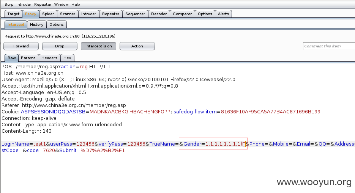Click the Comment this item field
355x193 pixels.
pyautogui.click(x=329, y=46)
